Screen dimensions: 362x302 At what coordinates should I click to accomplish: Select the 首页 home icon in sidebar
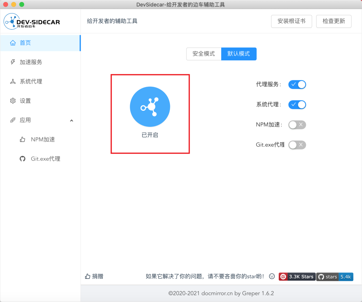(x=13, y=43)
